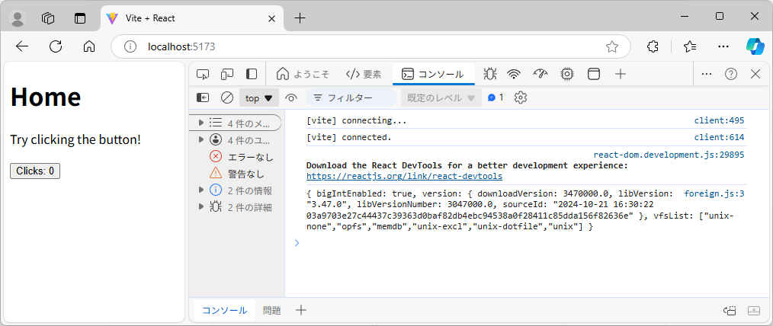Click the inspect element picker icon
The image size is (773, 326).
pos(203,75)
